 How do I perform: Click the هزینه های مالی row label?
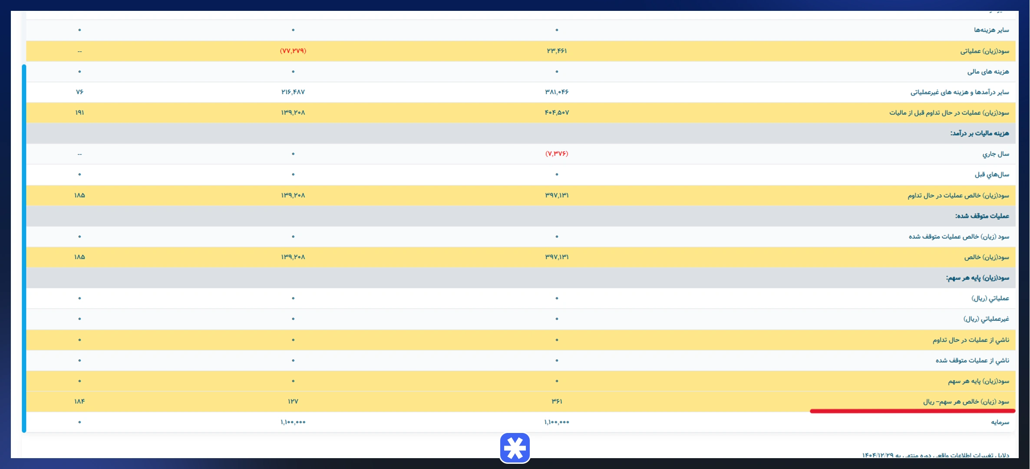click(988, 72)
